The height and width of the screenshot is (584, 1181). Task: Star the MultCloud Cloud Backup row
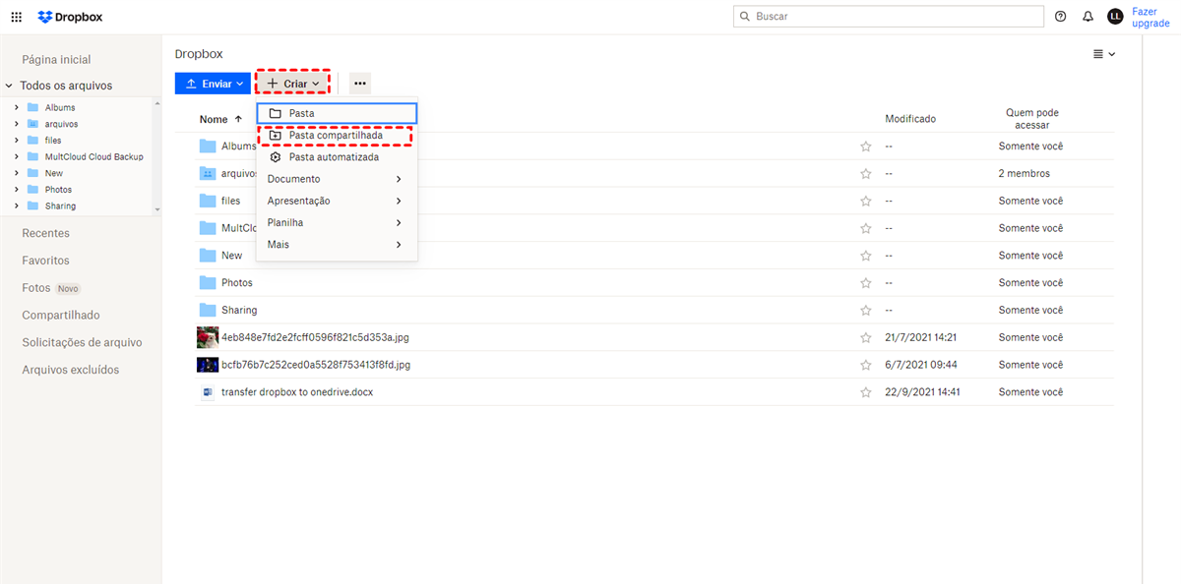click(x=866, y=228)
